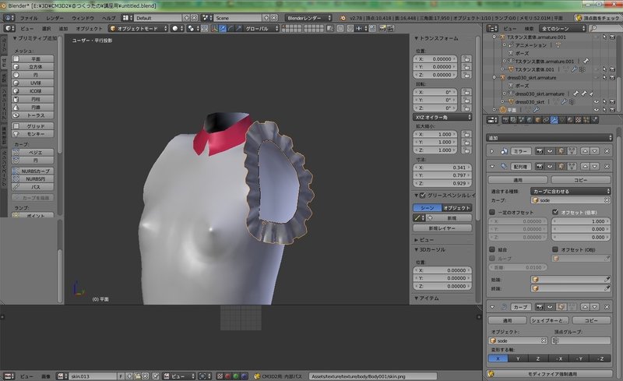Add a トーラス torus primitive

(x=33, y=115)
